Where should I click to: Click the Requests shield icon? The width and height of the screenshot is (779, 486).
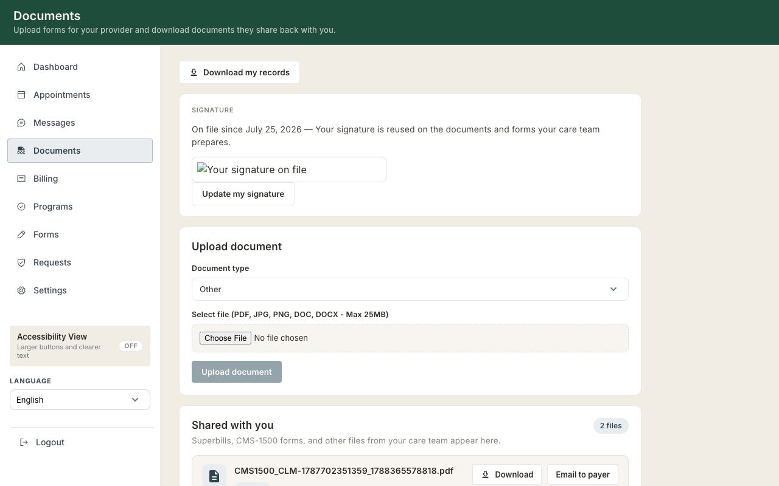pyautogui.click(x=21, y=262)
